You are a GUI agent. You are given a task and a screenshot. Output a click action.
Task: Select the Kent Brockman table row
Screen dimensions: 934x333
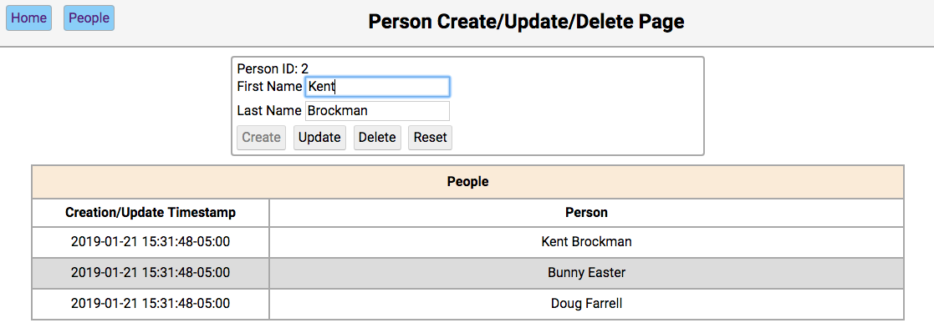click(x=467, y=242)
